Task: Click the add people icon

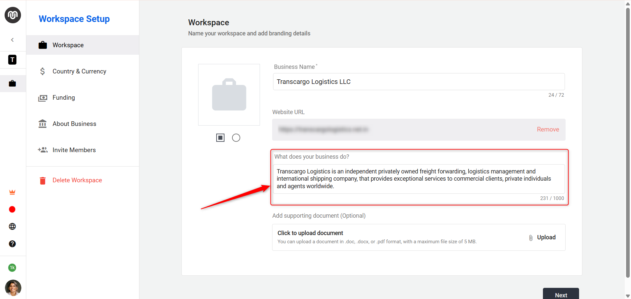Action: point(43,150)
